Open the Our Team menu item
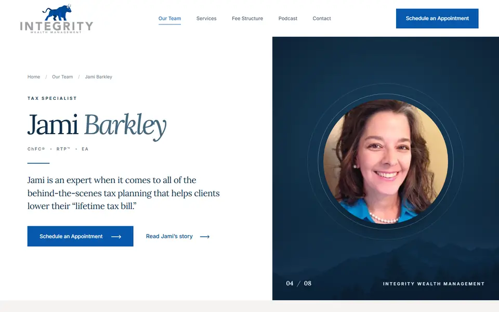Viewport: 499px width, 312px height. 169,19
